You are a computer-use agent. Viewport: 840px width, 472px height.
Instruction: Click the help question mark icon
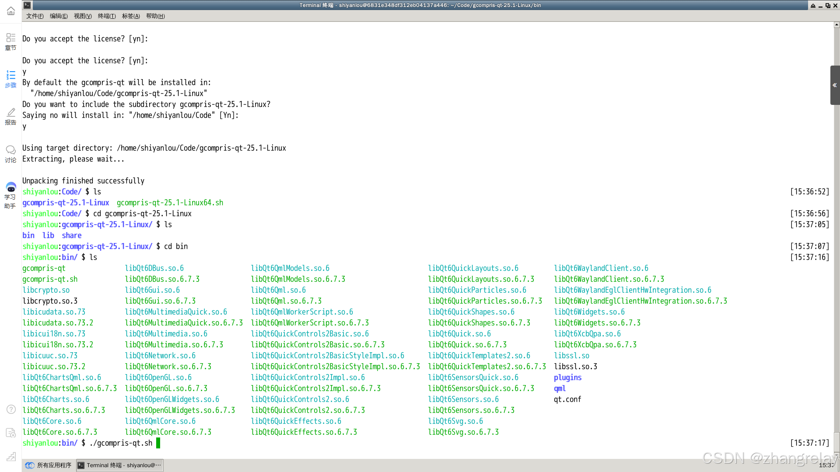(x=11, y=410)
